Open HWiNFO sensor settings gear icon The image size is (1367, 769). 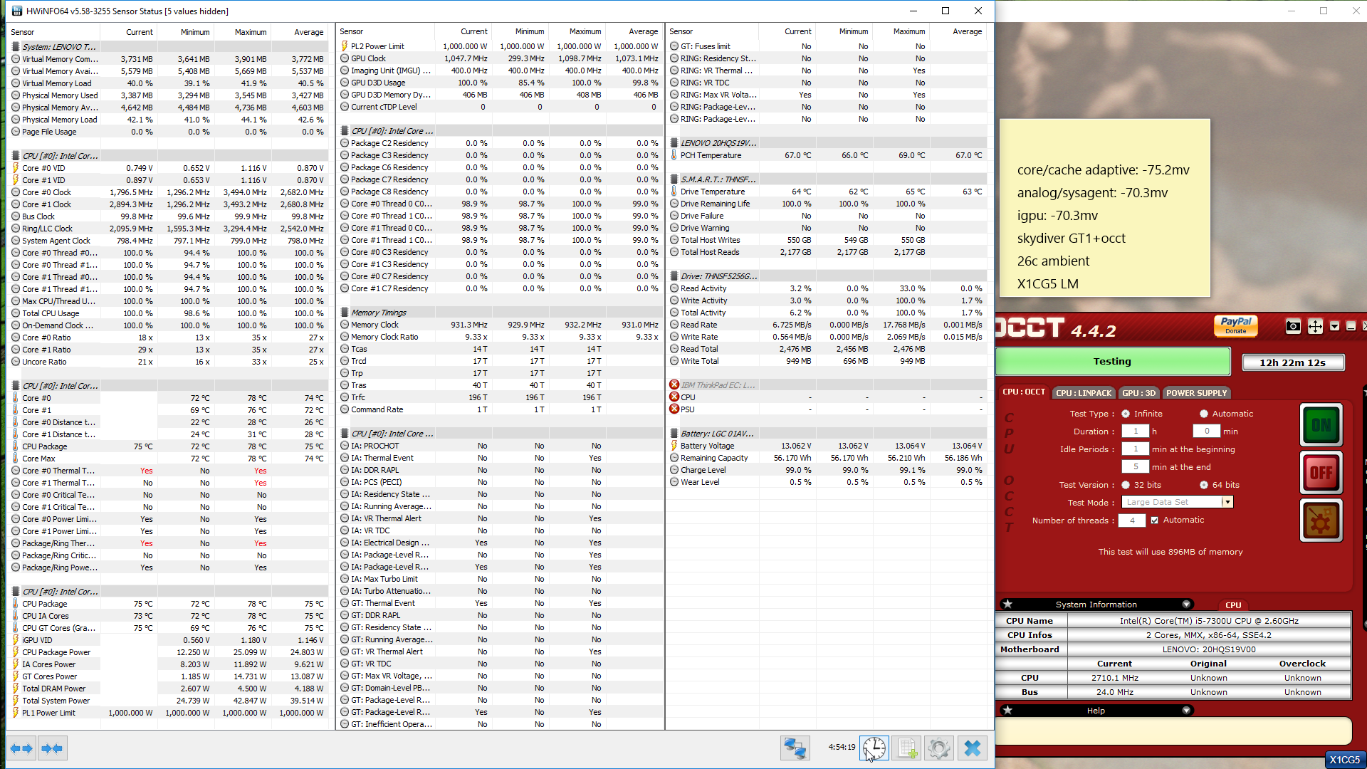939,748
